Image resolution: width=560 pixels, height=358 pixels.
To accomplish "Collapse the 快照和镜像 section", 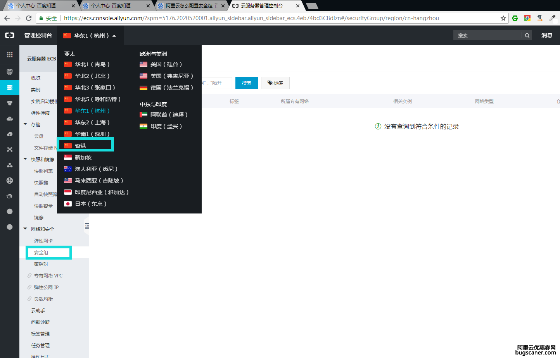I will pos(25,159).
